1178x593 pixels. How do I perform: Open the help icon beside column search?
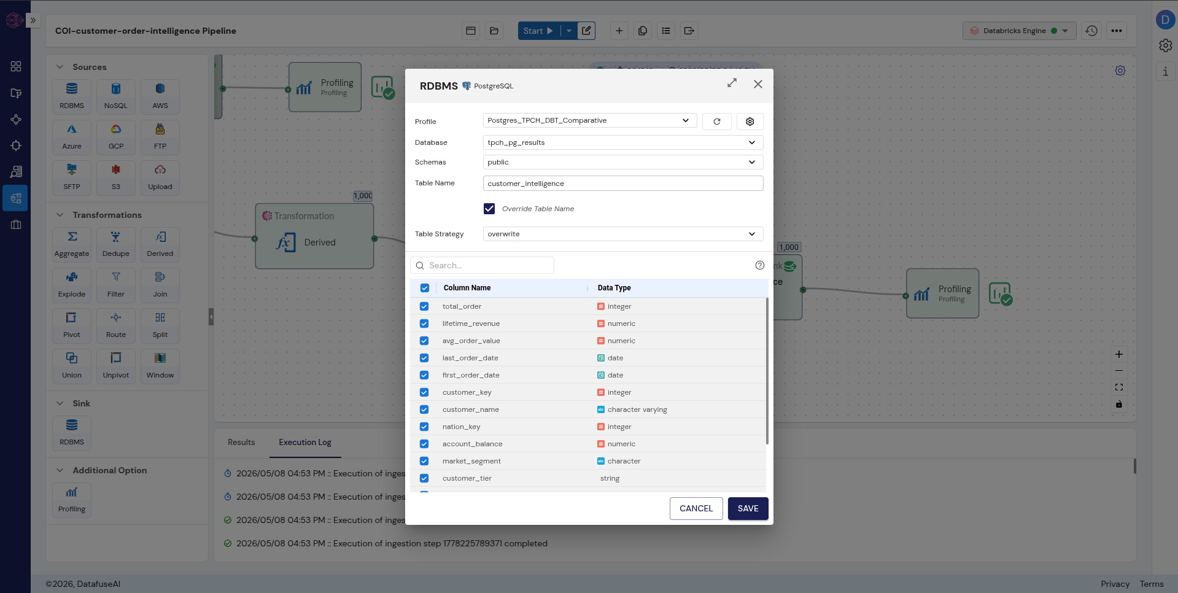[x=760, y=265]
